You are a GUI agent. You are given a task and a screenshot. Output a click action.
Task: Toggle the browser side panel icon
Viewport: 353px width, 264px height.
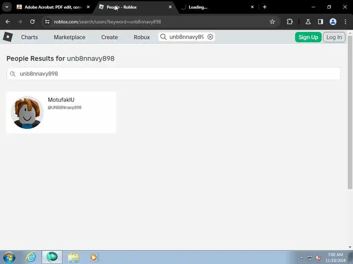pyautogui.click(x=320, y=22)
